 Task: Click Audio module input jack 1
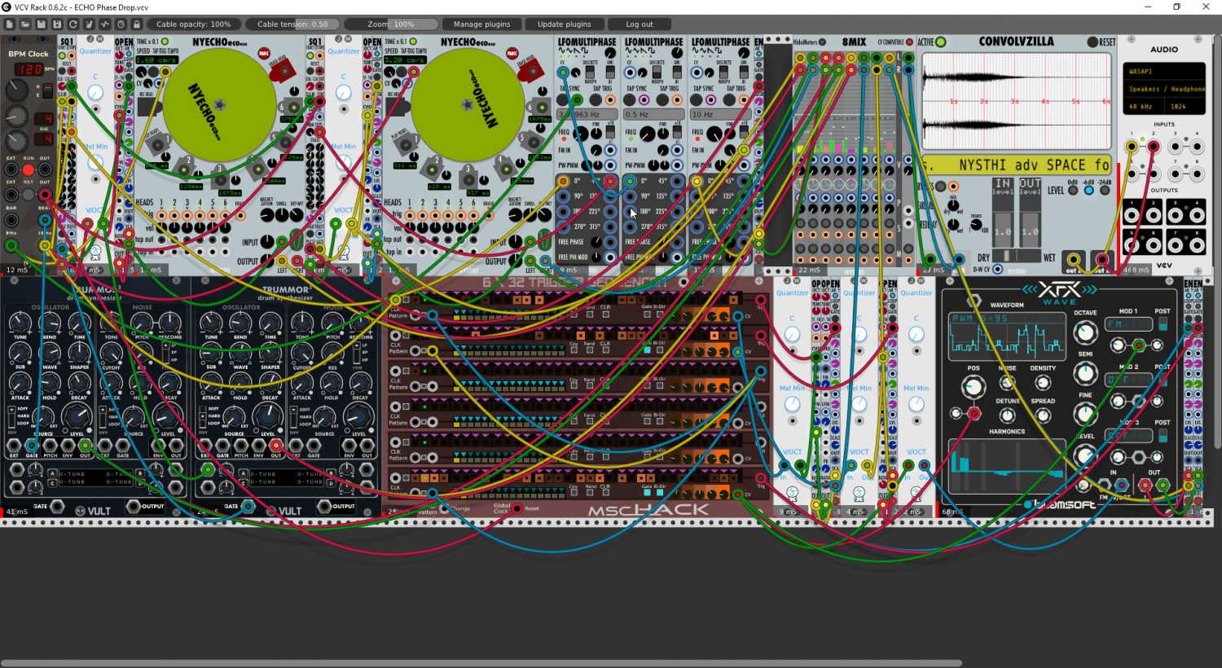coord(1132,147)
